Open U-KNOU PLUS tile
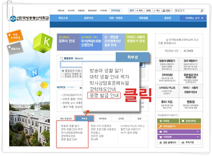 point(167,91)
